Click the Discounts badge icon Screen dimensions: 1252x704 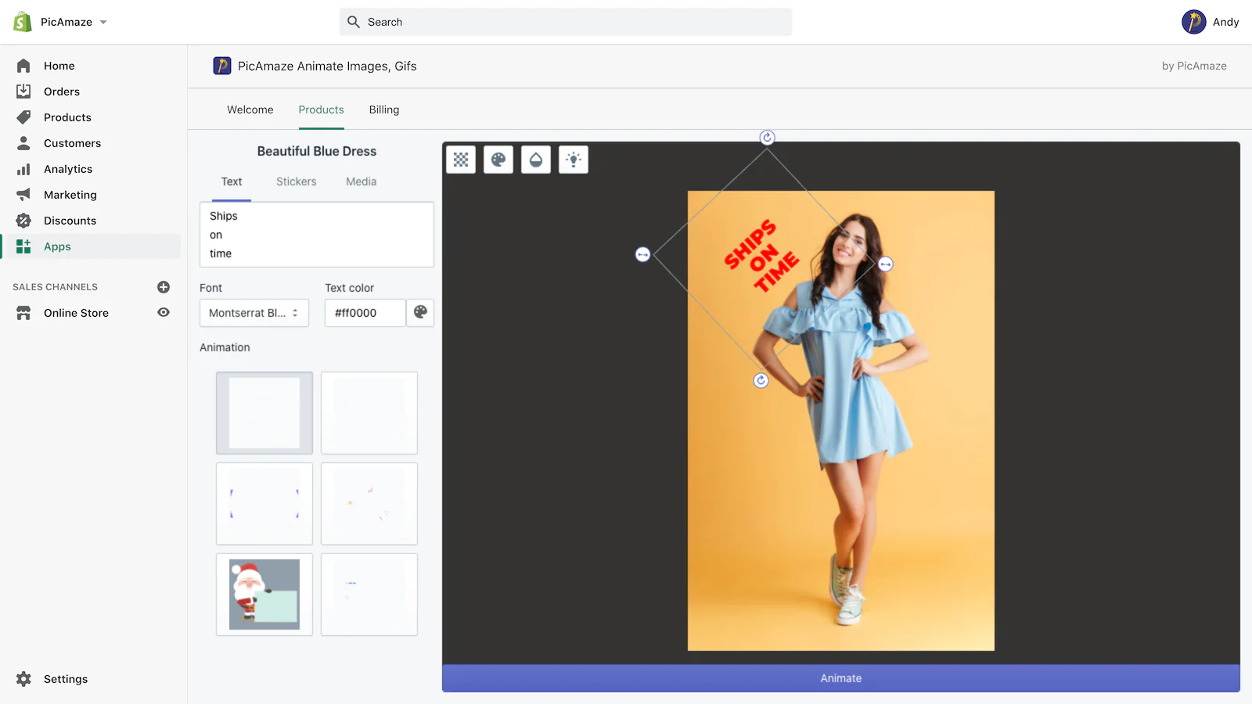coord(23,221)
